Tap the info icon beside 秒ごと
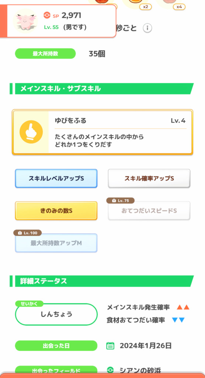Viewport: 205px width, 378px height. 147,28
